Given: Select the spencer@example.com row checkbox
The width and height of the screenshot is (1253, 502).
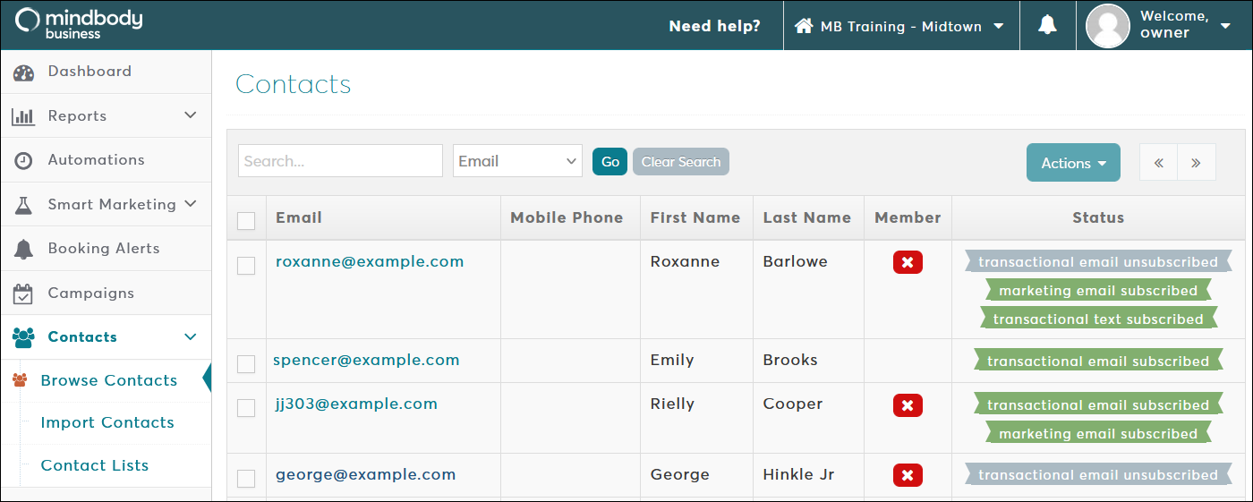Looking at the screenshot, I should pyautogui.click(x=246, y=364).
